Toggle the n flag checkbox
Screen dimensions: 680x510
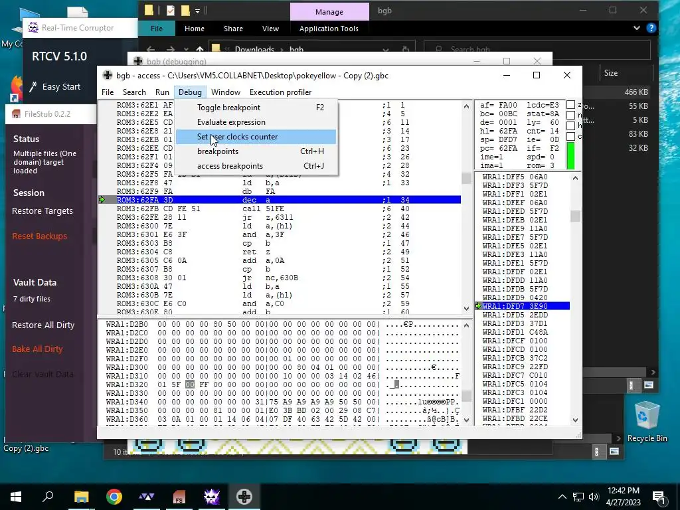tap(570, 115)
